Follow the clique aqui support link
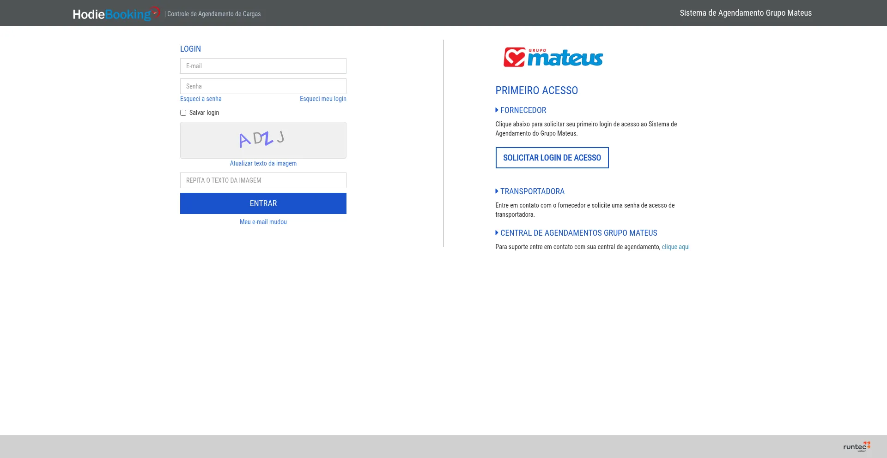887x458 pixels. [676, 247]
